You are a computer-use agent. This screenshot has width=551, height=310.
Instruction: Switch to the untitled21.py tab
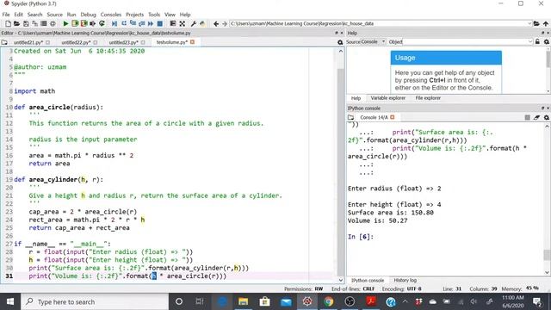click(28, 42)
